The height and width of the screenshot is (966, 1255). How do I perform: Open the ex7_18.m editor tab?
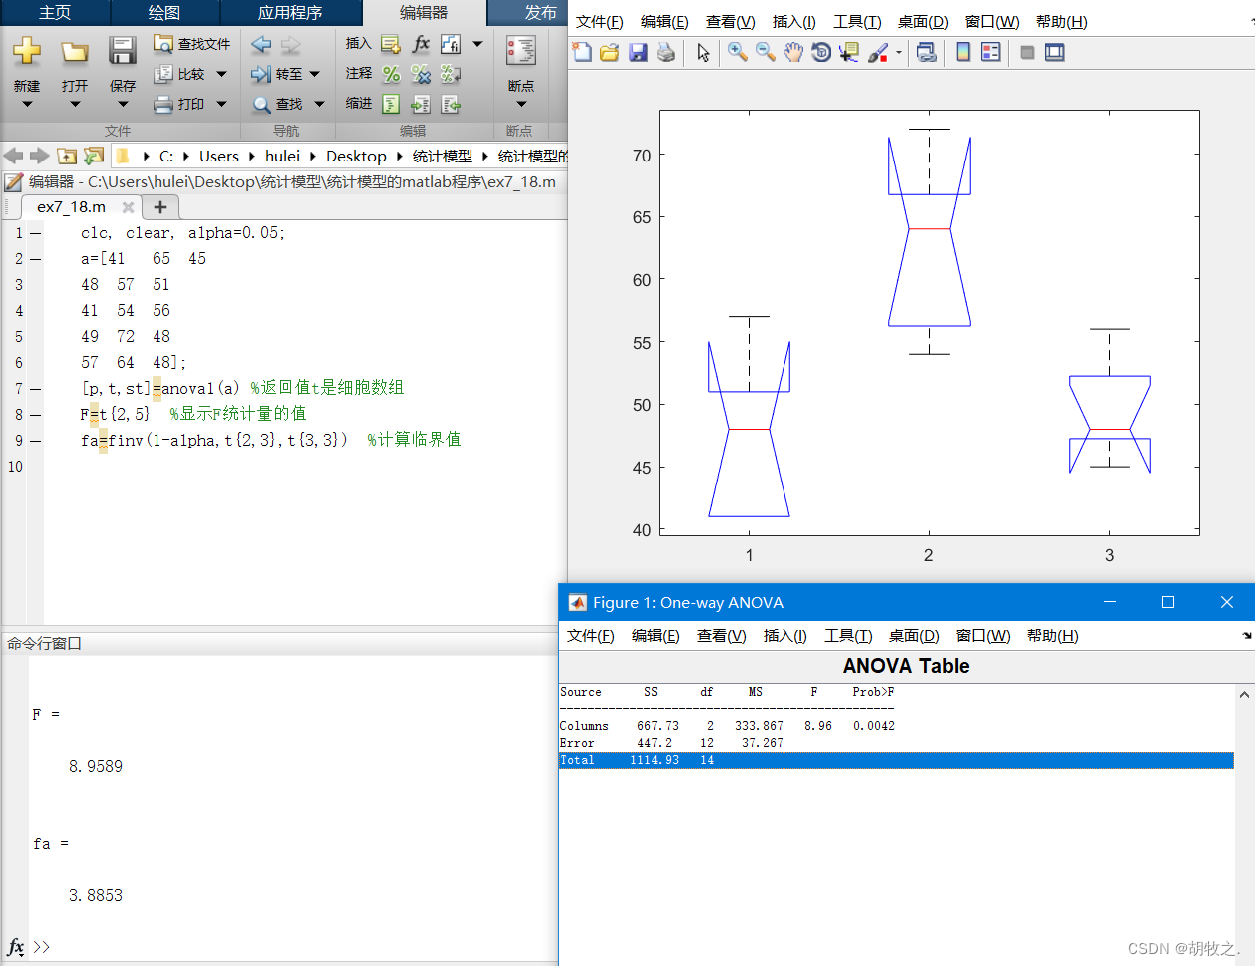71,207
